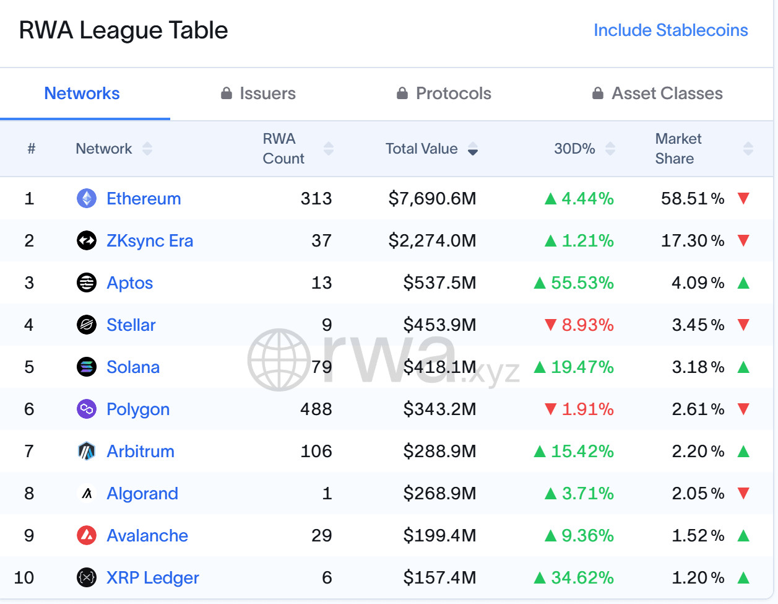Sort table by Network column arrows
Image resolution: width=778 pixels, height=604 pixels.
(x=147, y=149)
